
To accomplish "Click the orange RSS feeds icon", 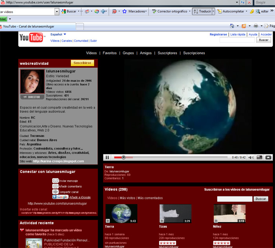I will 244,26.
